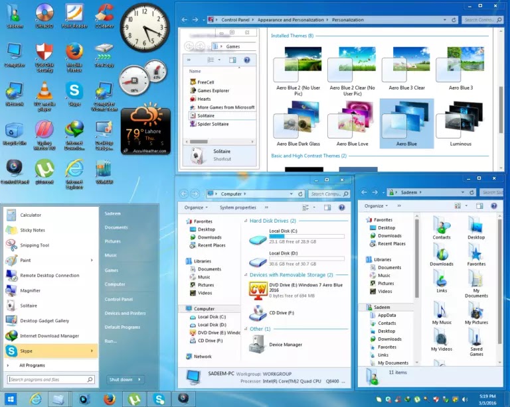Open Control Panel link in Start menu
Screen dimensions: 510x407
pos(119,299)
